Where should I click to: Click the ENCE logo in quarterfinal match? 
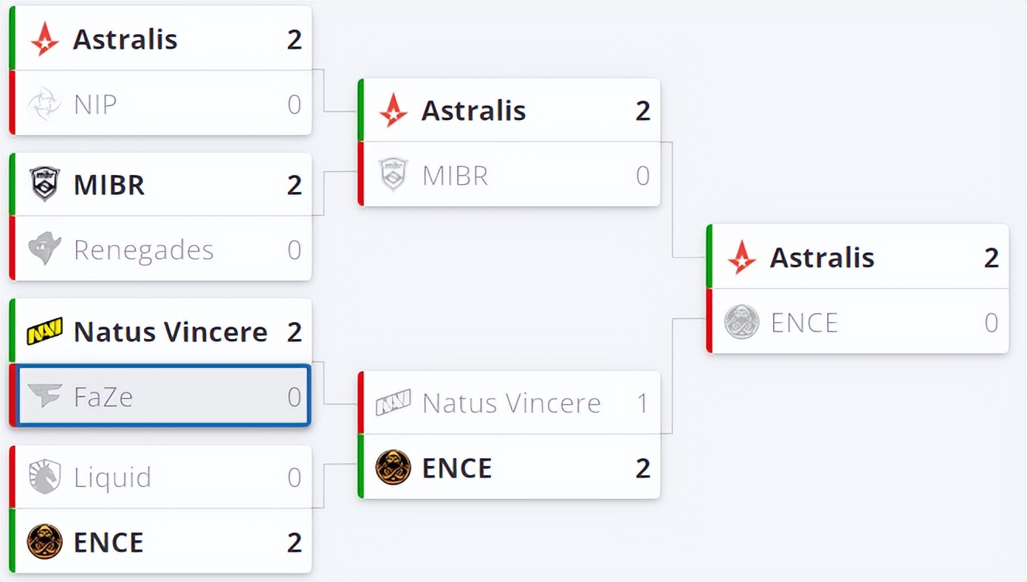pyautogui.click(x=45, y=542)
